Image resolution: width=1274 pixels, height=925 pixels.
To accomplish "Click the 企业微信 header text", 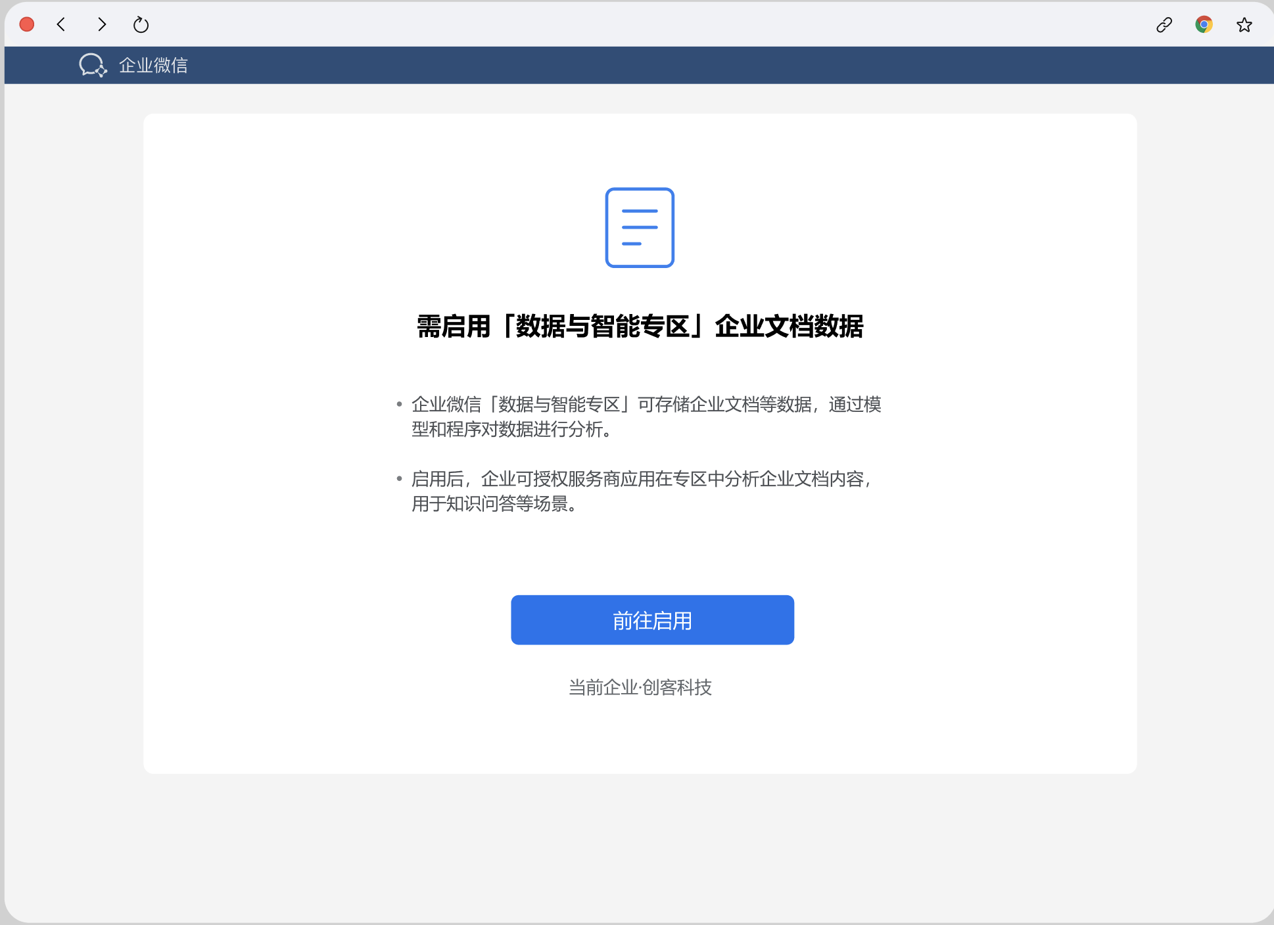I will click(x=153, y=65).
